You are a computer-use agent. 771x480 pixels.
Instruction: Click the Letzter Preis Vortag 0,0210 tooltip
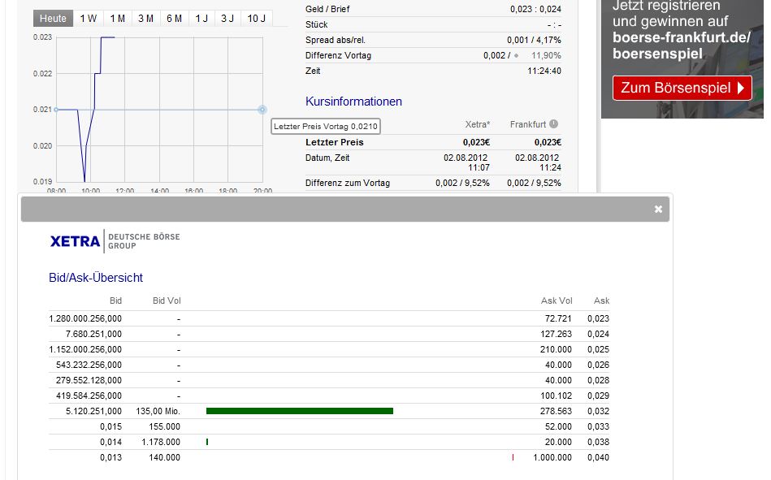[x=326, y=127]
